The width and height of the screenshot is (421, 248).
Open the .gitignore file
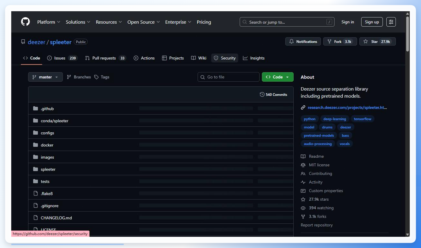click(x=50, y=206)
